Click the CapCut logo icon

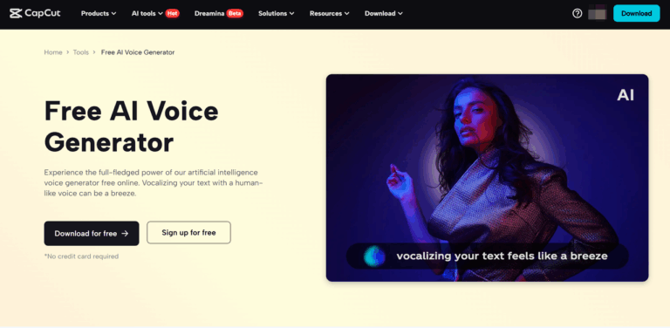[16, 13]
